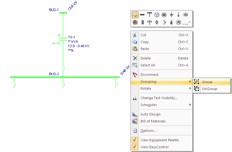Pick the fuse rectangle symbol tool
The image size is (232, 152).
[x=157, y=22]
